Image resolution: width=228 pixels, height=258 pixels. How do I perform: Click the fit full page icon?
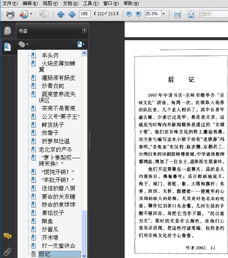click(x=191, y=14)
